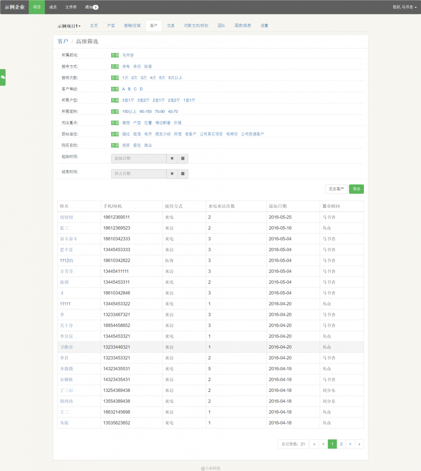This screenshot has height=471, width=421.
Task: Click the 起始日期 date input field
Action: (139, 158)
